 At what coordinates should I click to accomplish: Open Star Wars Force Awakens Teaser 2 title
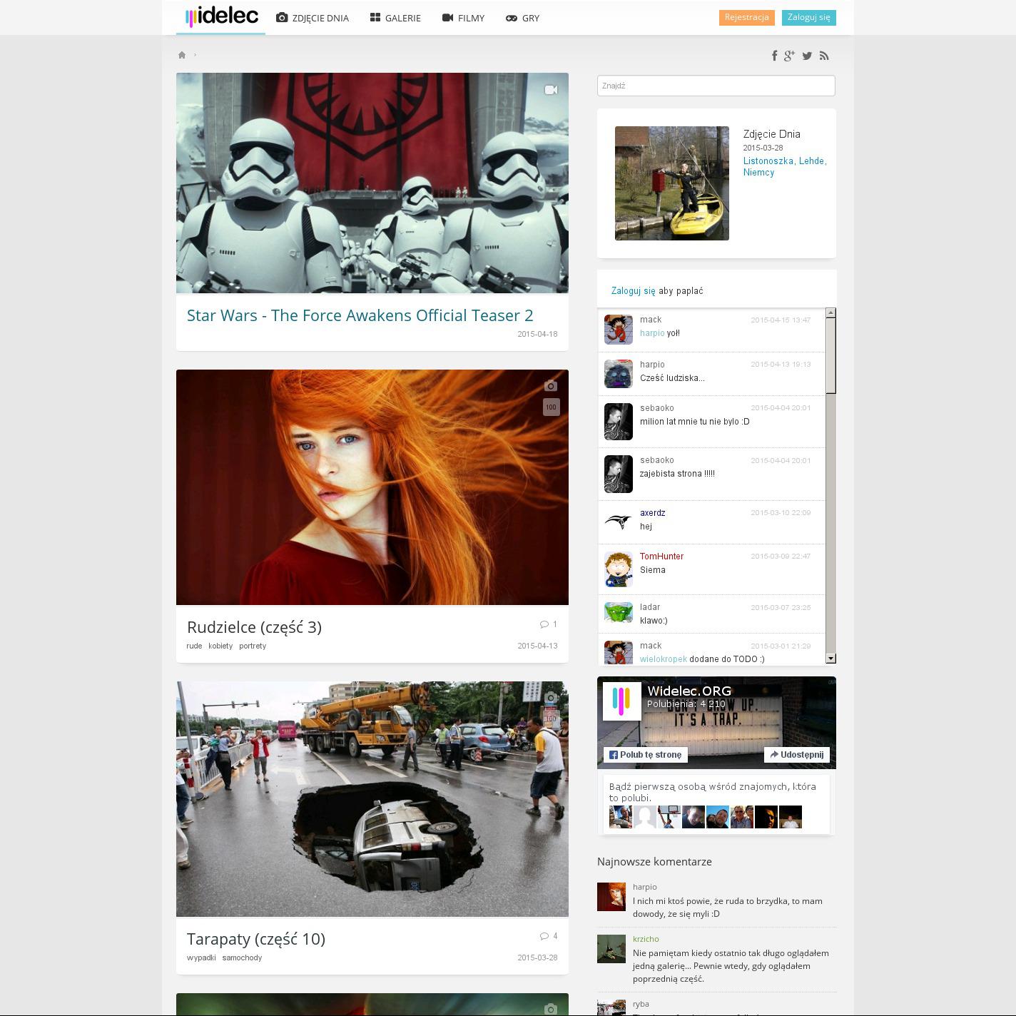(x=360, y=315)
